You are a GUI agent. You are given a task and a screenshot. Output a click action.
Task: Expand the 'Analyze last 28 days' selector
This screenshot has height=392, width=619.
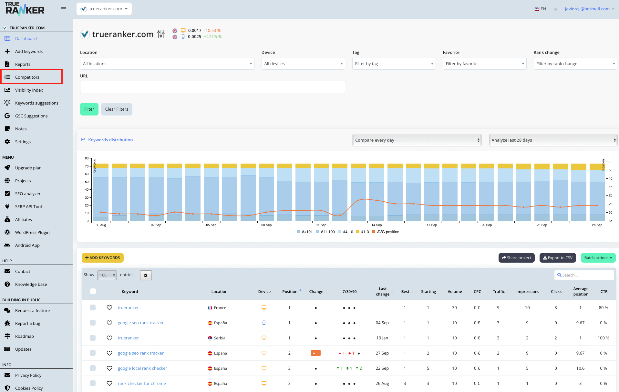pyautogui.click(x=553, y=140)
